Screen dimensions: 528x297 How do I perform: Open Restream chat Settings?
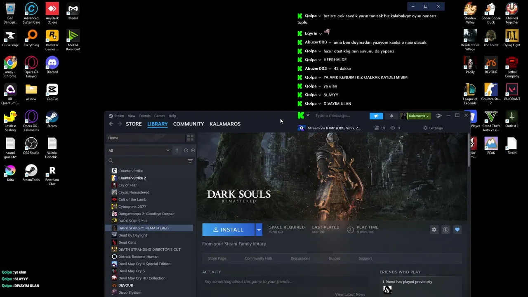click(433, 128)
